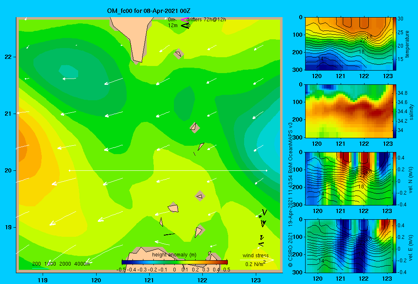Click the temperature color scale bar
Image resolution: width=418 pixels, height=284 pixels.
(x=395, y=44)
